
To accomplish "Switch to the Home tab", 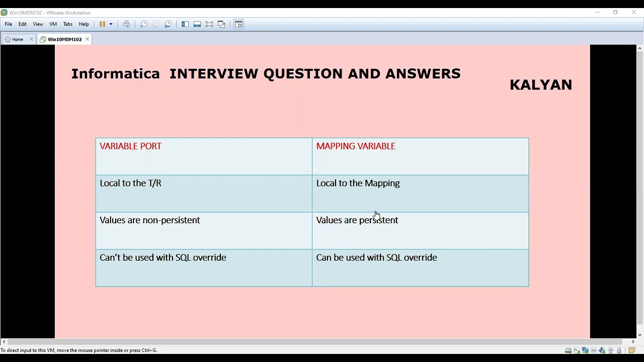I will point(17,39).
